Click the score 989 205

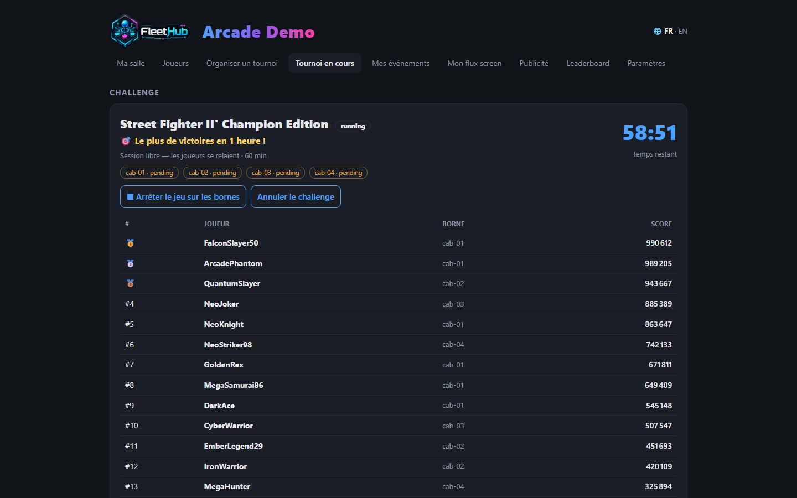[658, 263]
